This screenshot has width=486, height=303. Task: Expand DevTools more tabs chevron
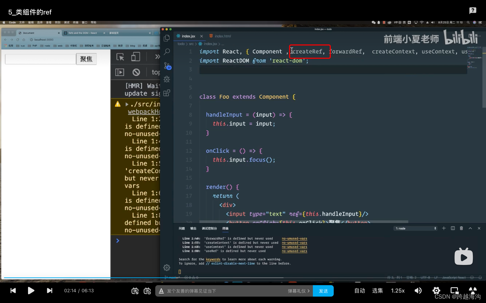[x=157, y=57]
